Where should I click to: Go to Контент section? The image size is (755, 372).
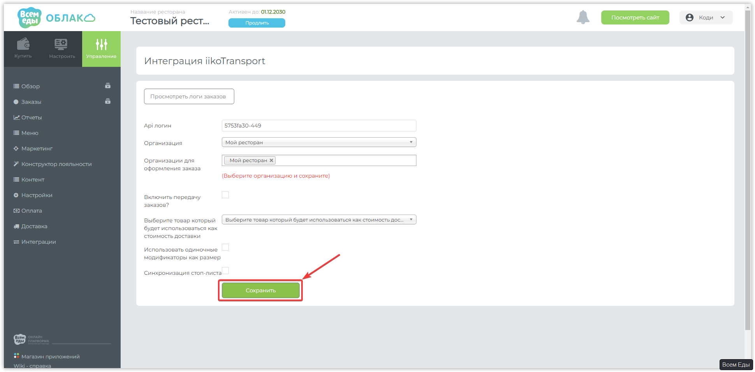click(x=33, y=180)
